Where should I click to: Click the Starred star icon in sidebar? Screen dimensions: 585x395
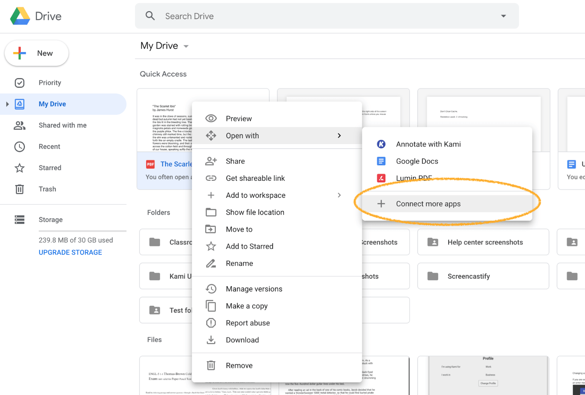[20, 168]
